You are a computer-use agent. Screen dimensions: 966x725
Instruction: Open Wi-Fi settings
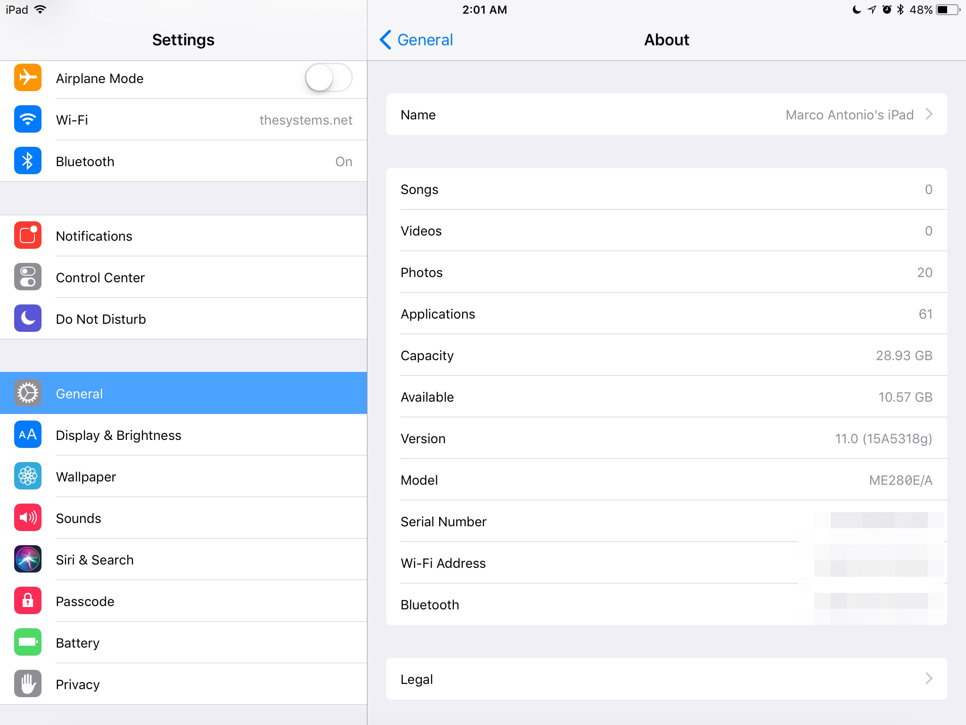click(x=183, y=119)
